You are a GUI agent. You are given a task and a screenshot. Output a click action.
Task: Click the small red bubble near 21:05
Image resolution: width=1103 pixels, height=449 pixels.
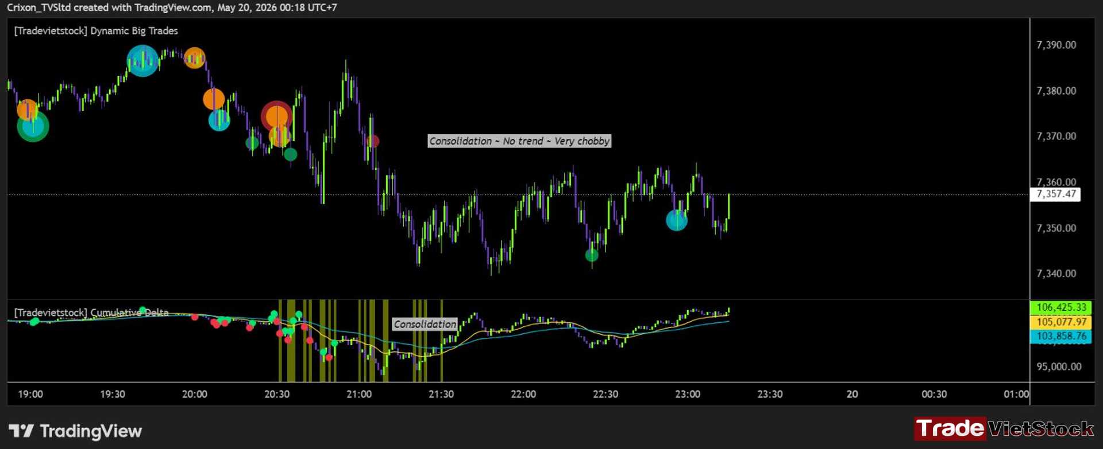pos(373,141)
